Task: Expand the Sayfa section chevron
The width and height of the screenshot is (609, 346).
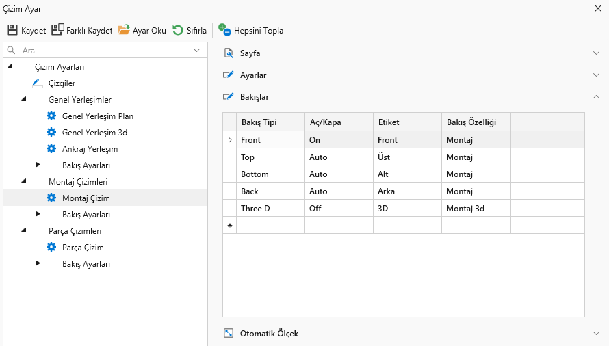Action: pos(595,53)
